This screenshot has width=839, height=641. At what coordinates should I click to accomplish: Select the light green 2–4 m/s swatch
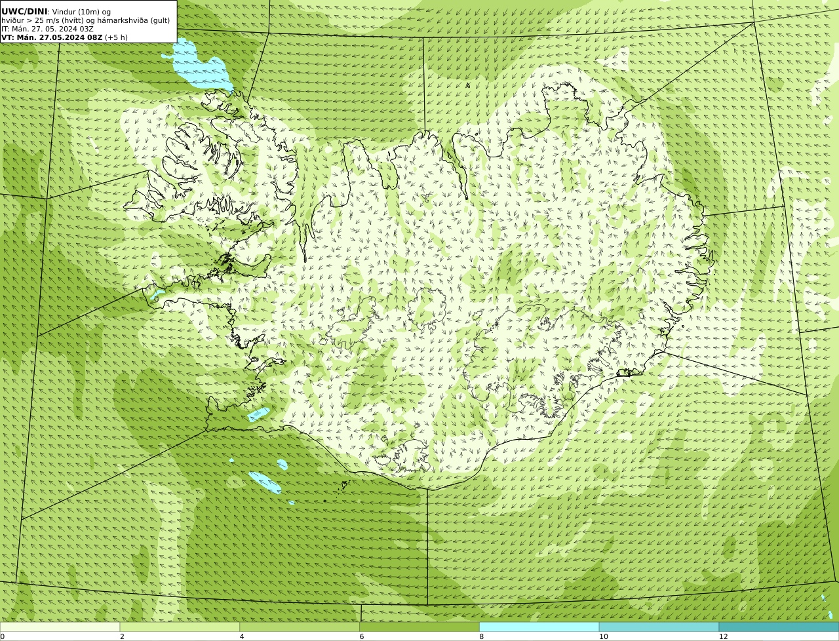(180, 627)
